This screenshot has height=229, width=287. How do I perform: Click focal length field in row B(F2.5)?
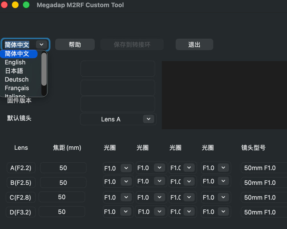(63, 182)
